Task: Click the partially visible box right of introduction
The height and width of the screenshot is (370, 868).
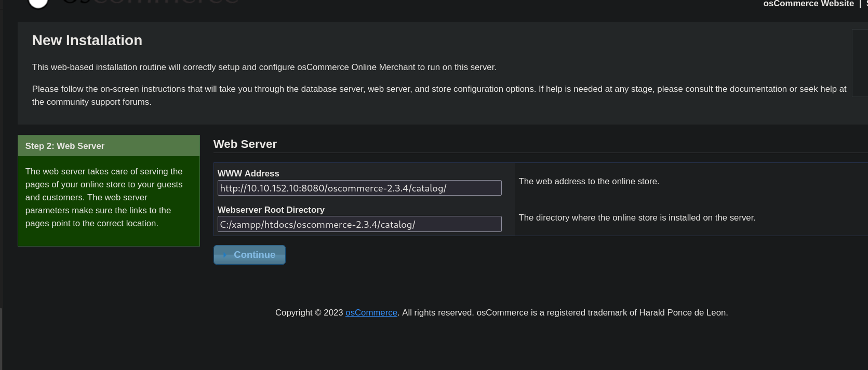Action: pyautogui.click(x=860, y=63)
